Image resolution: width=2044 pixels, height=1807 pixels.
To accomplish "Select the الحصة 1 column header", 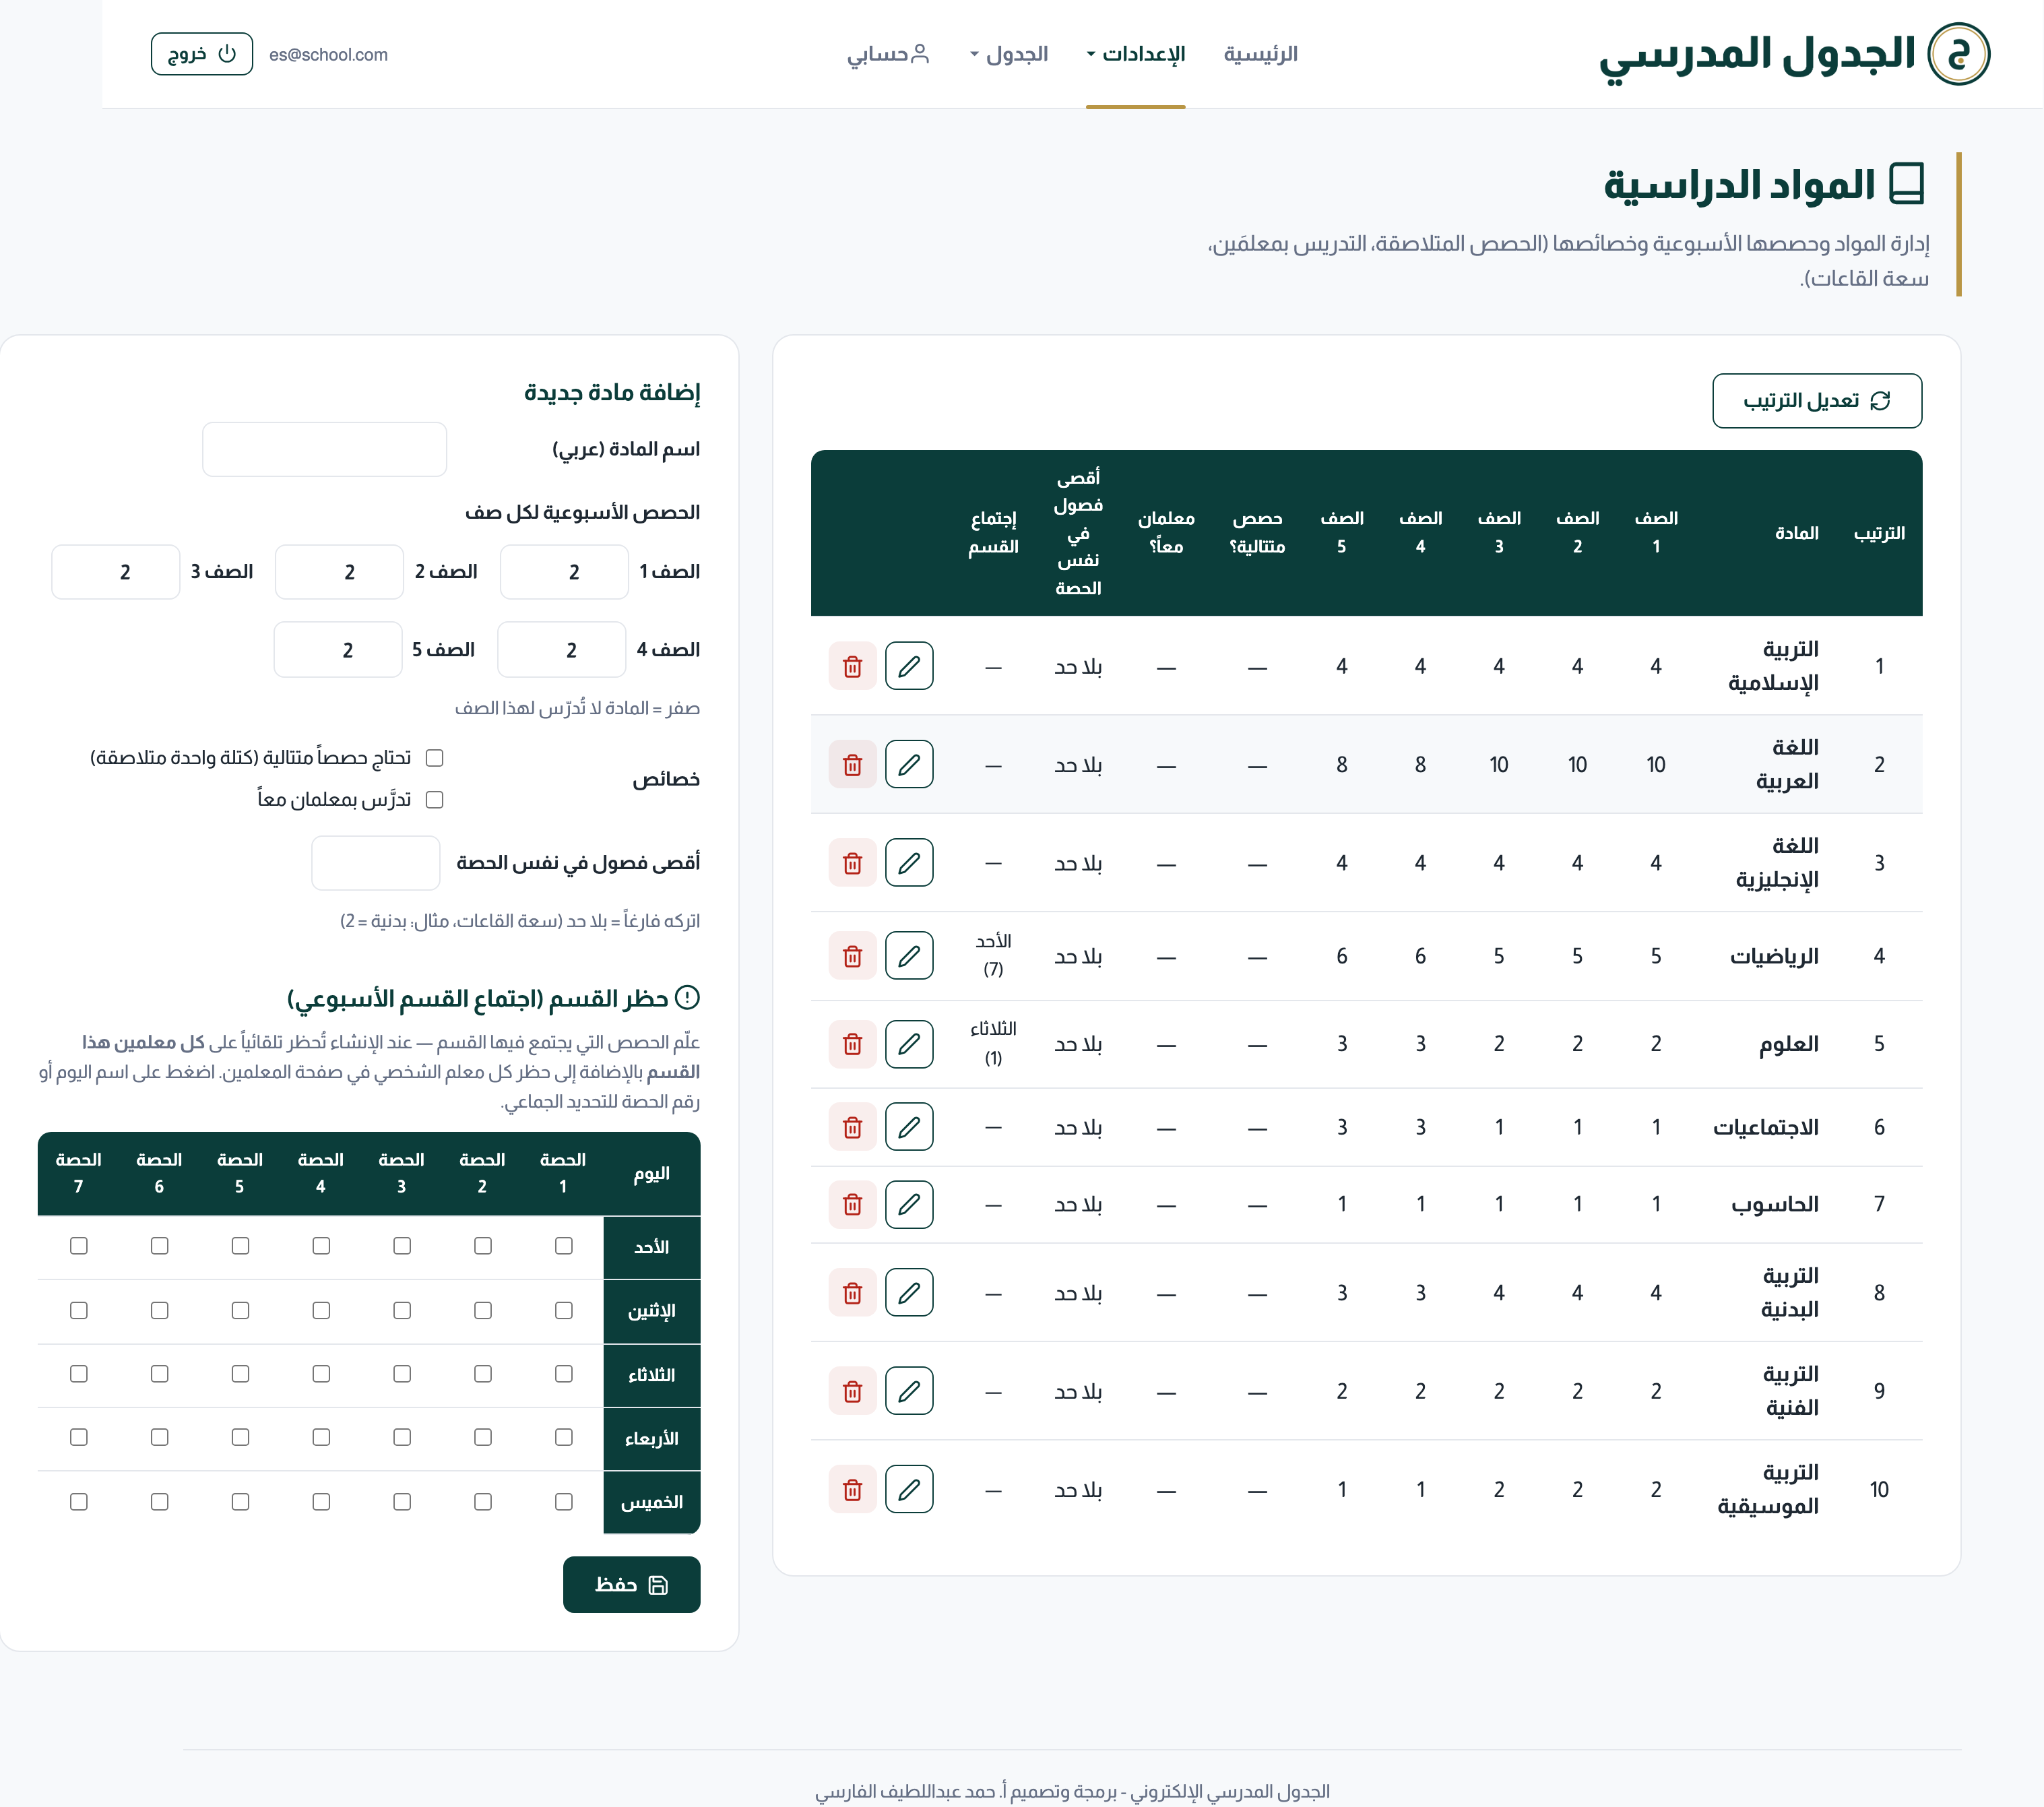I will tap(563, 1173).
